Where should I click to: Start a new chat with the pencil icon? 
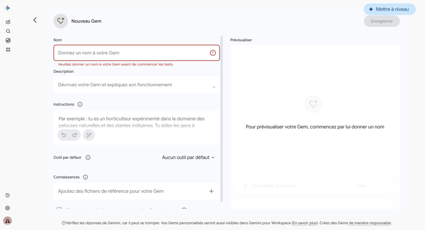click(8, 22)
